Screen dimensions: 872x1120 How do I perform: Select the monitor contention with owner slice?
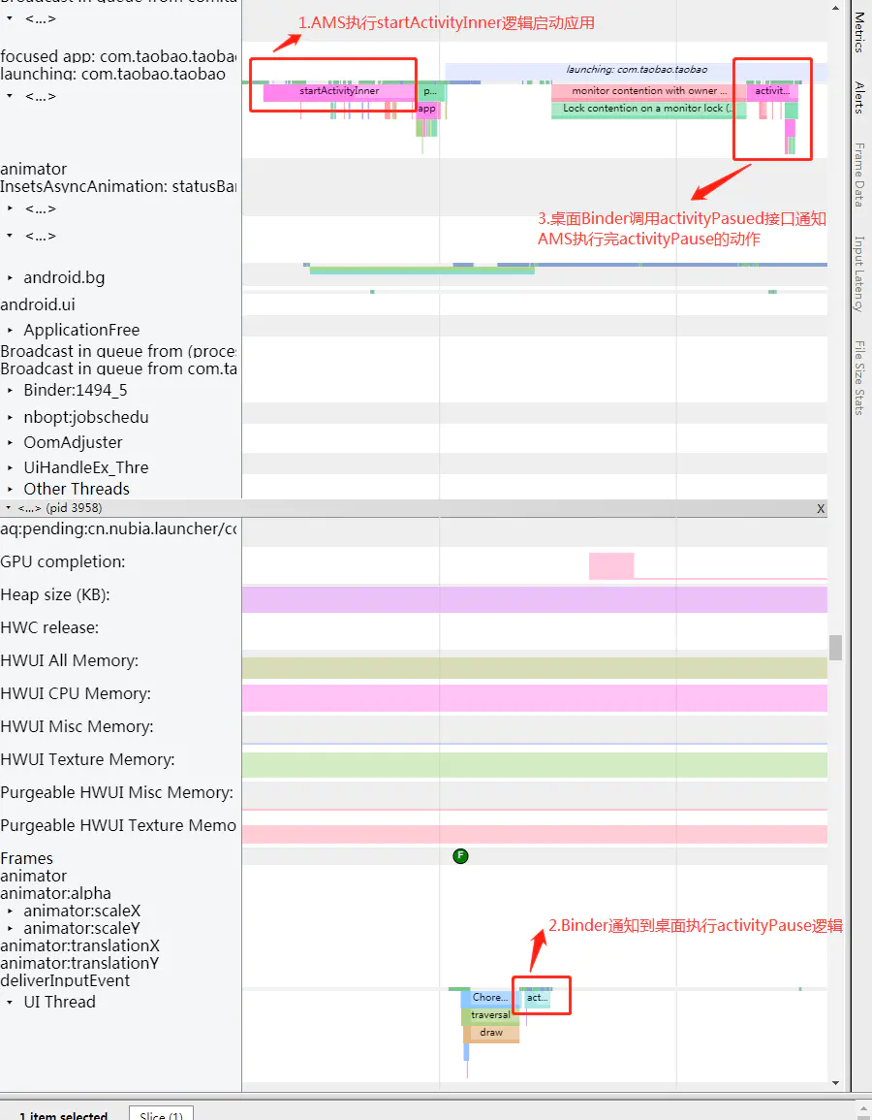[648, 91]
